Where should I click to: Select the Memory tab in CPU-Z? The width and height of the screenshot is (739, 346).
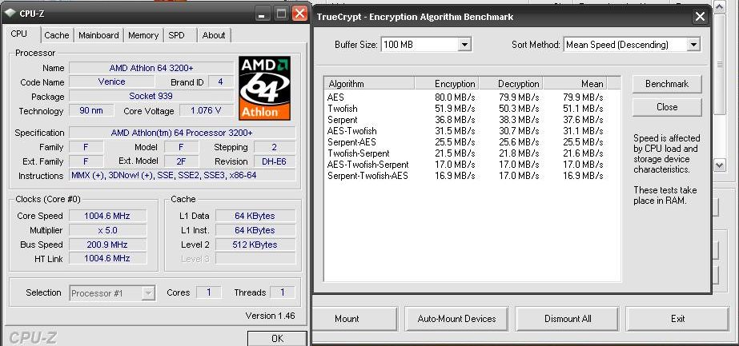point(143,35)
